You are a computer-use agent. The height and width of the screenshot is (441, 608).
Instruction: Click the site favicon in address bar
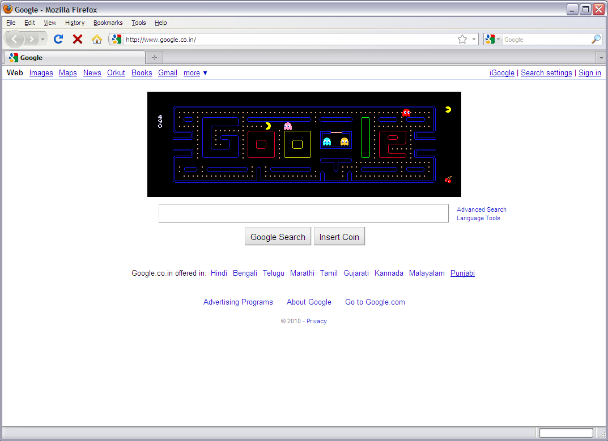[116, 39]
